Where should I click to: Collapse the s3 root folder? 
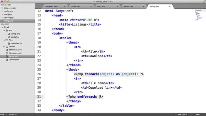[2, 27]
